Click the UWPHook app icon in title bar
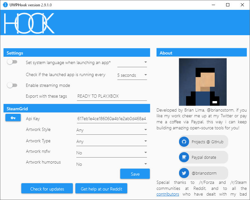Screen dimensions: 250x200 5,5
